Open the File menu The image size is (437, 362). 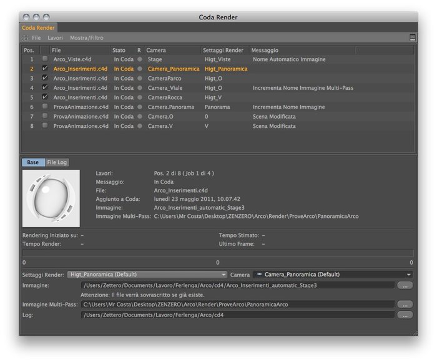[36, 38]
